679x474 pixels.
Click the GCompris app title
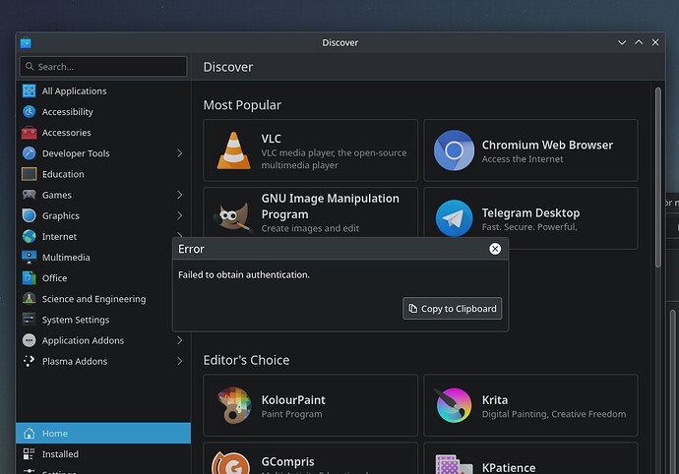[x=287, y=461]
